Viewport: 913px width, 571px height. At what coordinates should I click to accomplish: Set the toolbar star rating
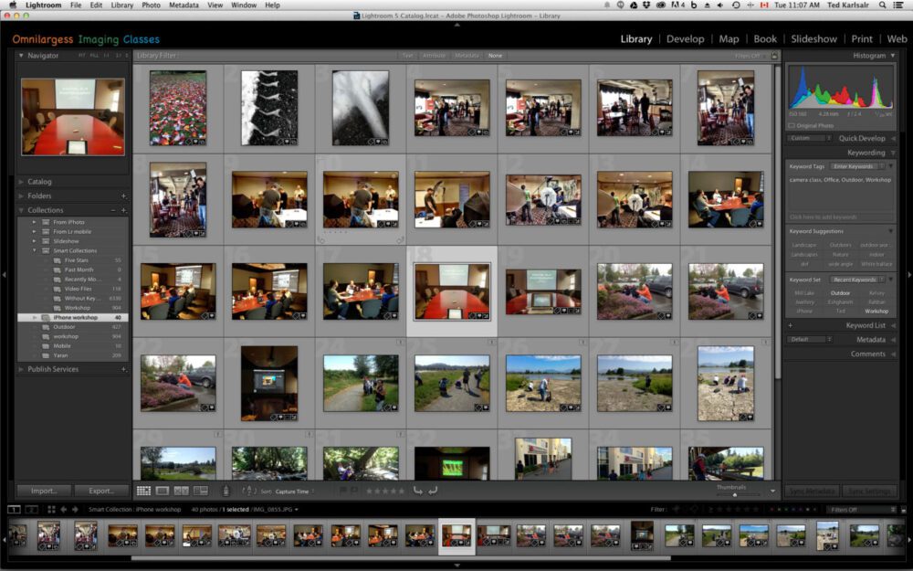point(385,492)
